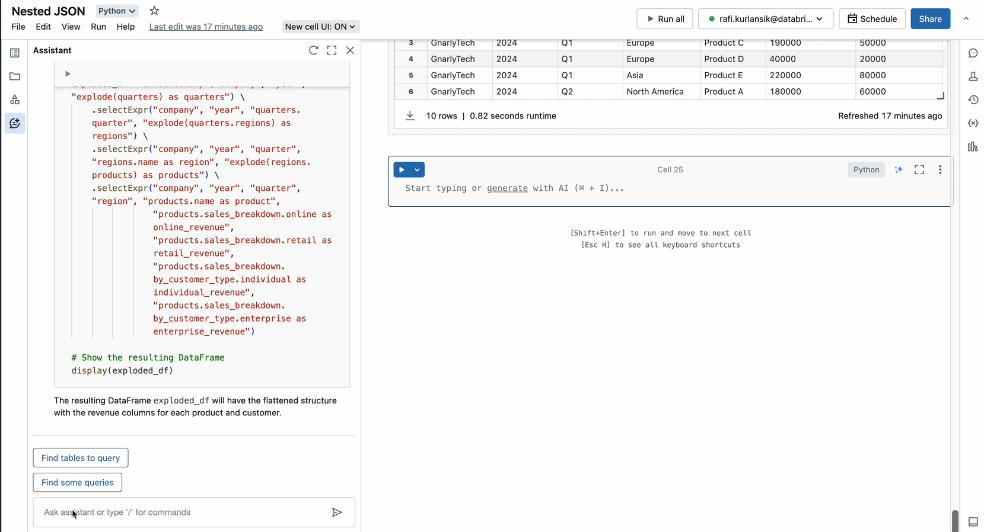984x532 pixels.
Task: Open the notebook Python language dropdown
Action: click(x=117, y=11)
